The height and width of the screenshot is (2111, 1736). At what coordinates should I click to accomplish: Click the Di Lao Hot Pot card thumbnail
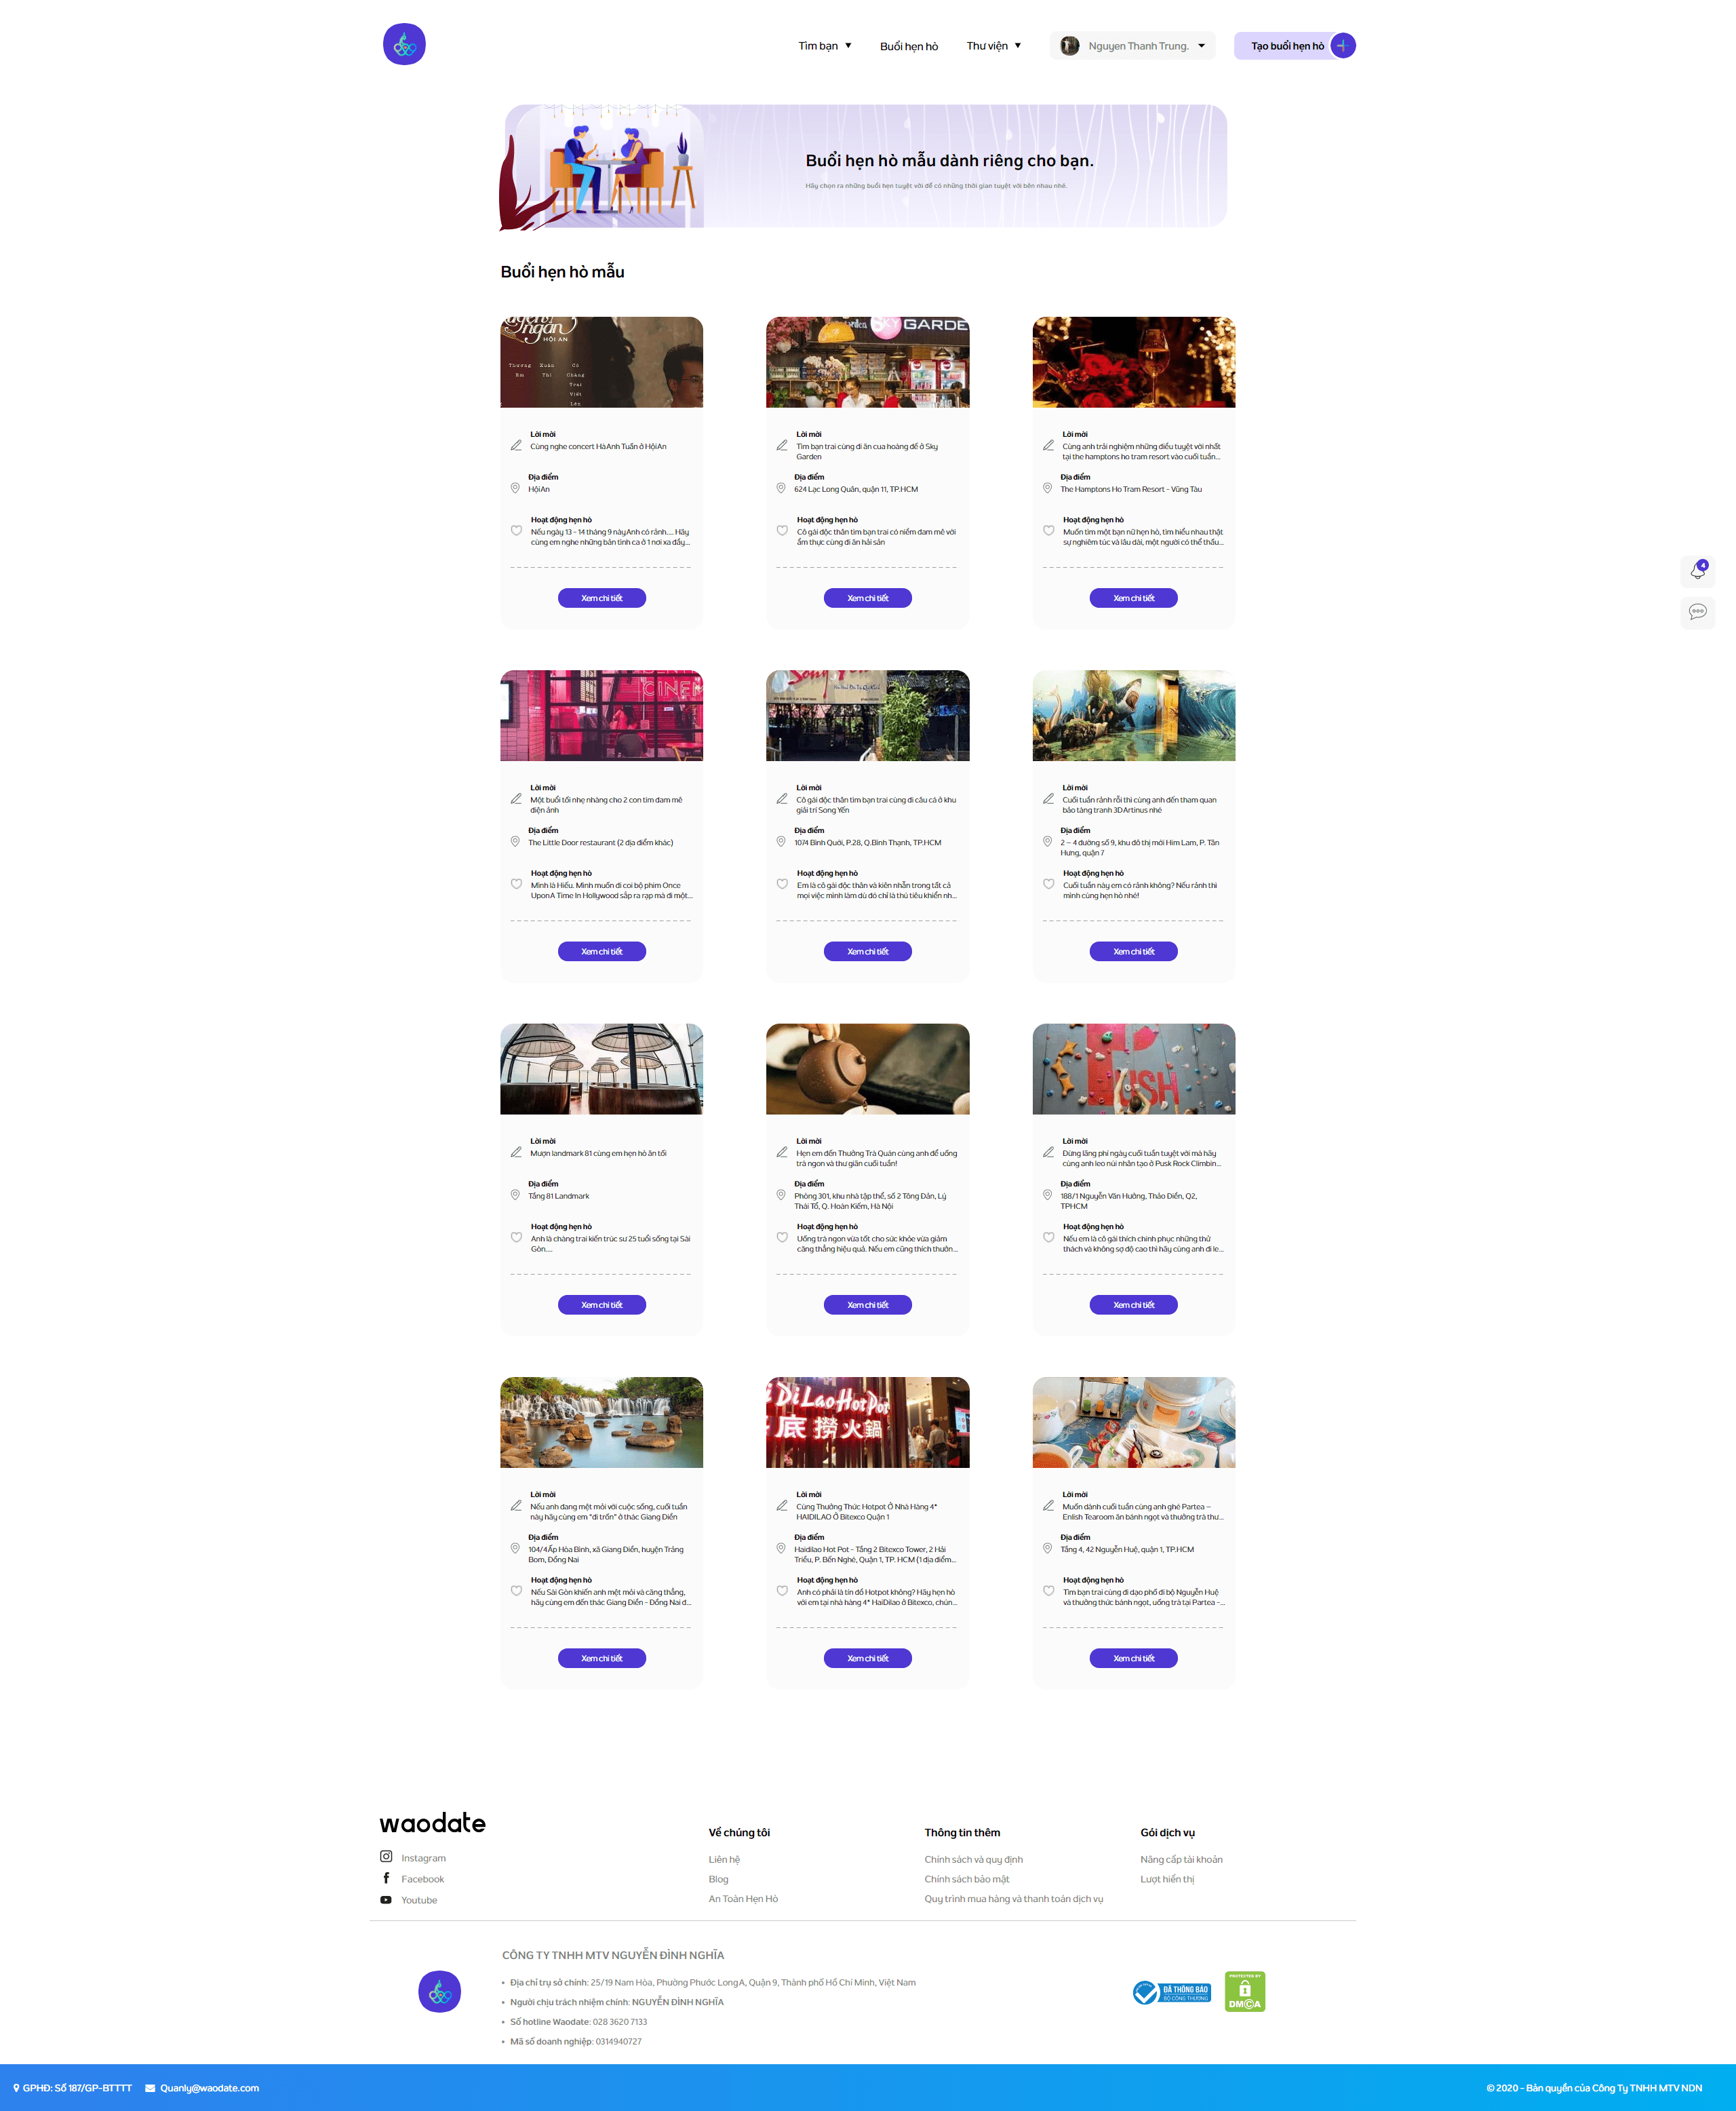[867, 1422]
